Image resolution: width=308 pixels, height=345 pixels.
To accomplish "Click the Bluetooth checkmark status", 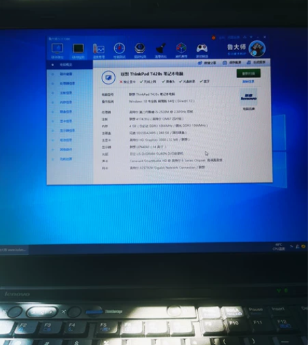I will click(x=204, y=81).
